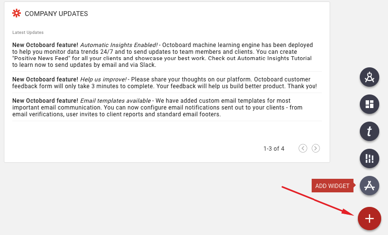This screenshot has width=388, height=235.
Task: Click the topmost compass floating button
Action: pyautogui.click(x=369, y=77)
